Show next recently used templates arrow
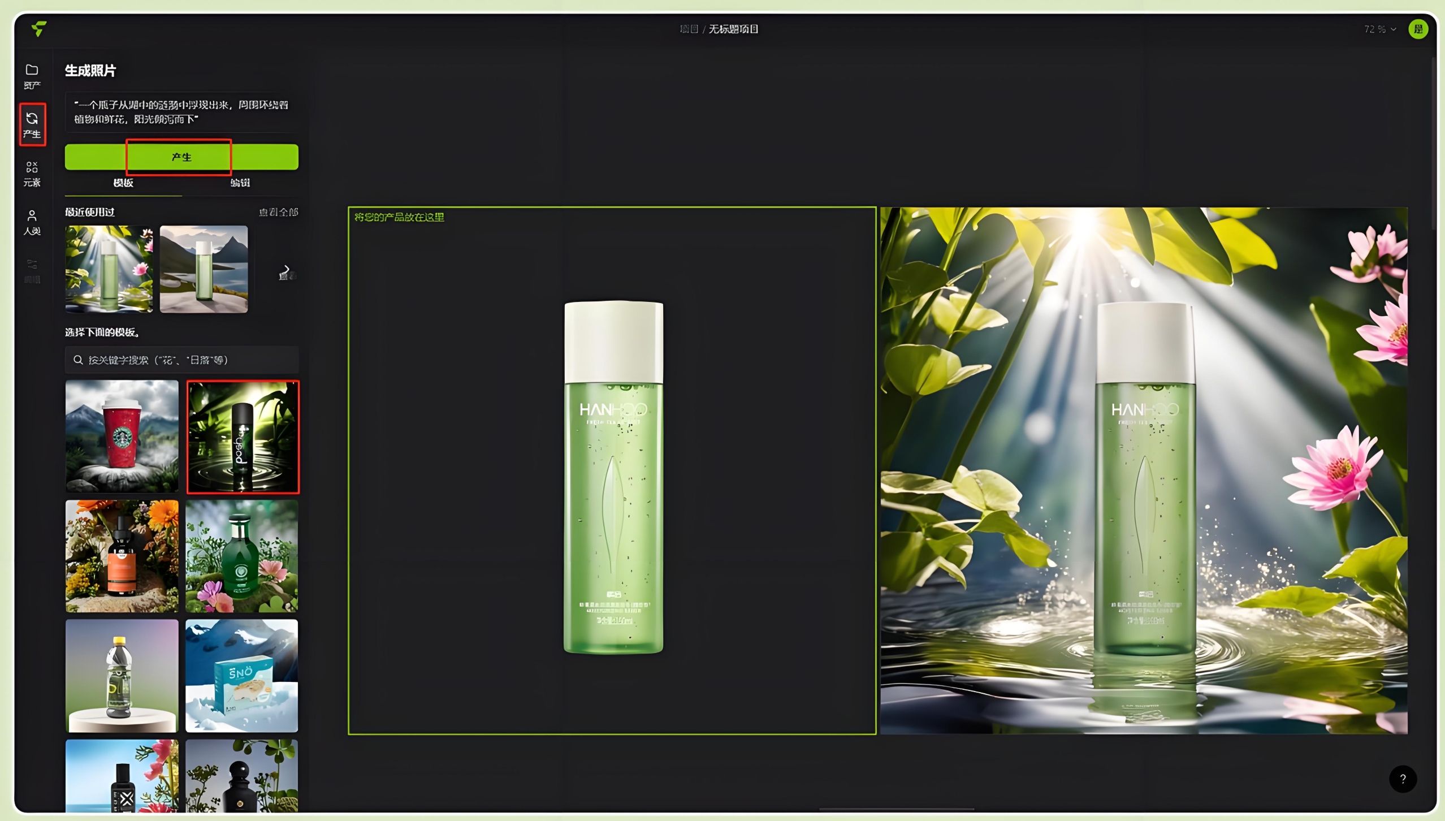The width and height of the screenshot is (1445, 821). pyautogui.click(x=287, y=269)
